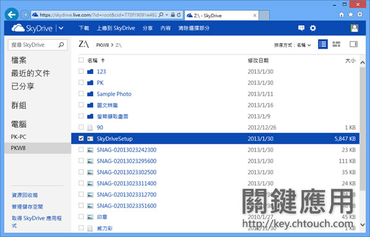Toggle the details pane icon

(353, 44)
